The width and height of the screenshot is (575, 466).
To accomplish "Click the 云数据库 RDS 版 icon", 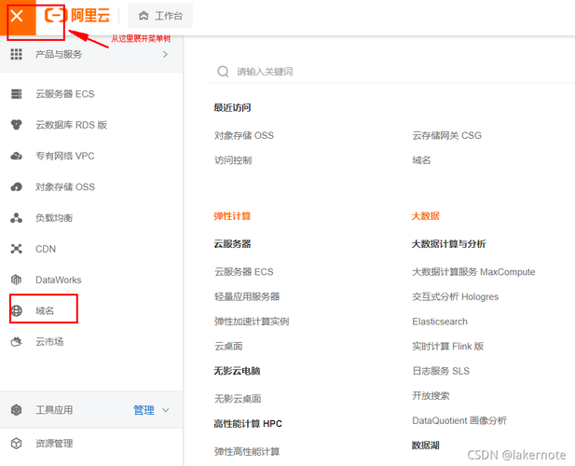I will point(16,125).
